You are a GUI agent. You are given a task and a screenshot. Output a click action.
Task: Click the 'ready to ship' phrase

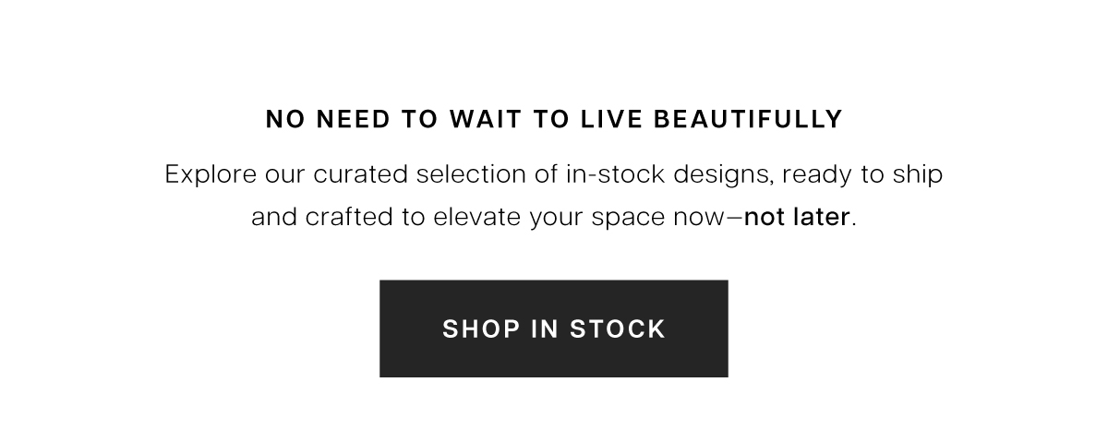861,174
